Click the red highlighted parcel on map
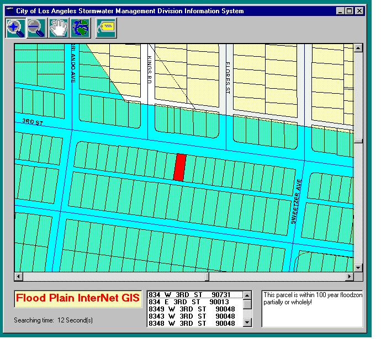 (180, 168)
